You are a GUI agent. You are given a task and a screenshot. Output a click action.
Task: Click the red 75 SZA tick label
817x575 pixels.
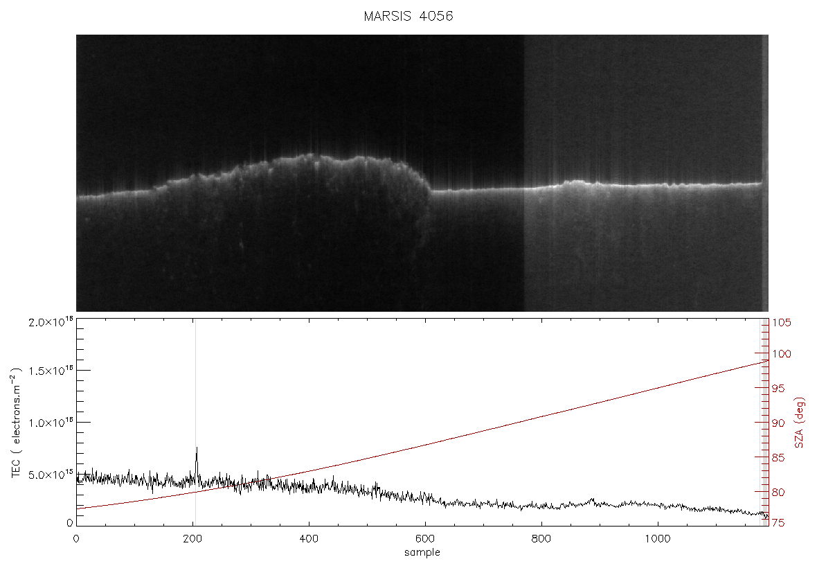point(778,523)
